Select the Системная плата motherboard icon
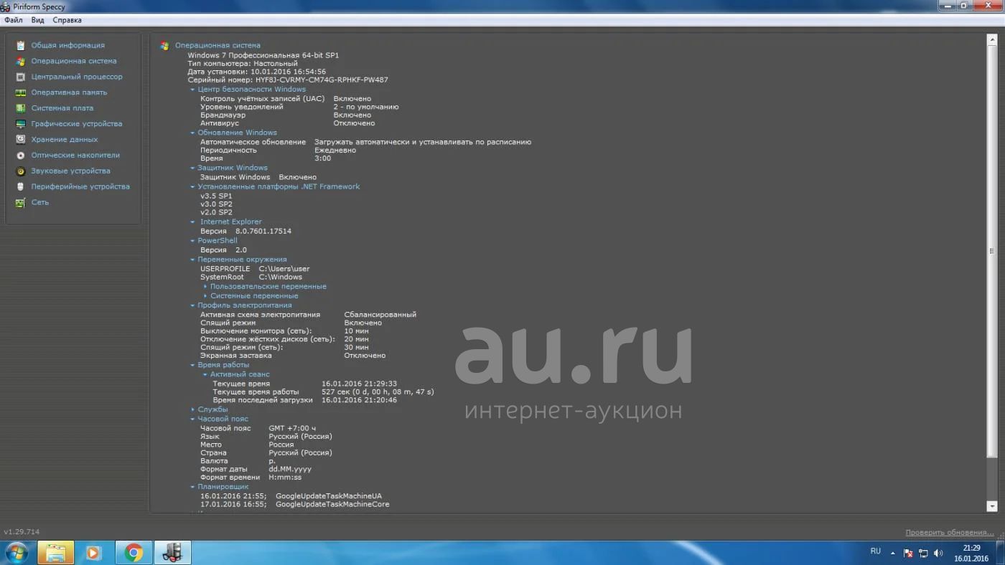This screenshot has height=565, width=1005. coord(21,108)
